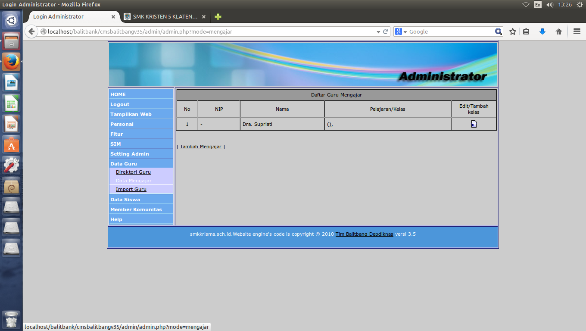Follow the Tim Balitbang Depdiknas link
The image size is (586, 331).
364,234
